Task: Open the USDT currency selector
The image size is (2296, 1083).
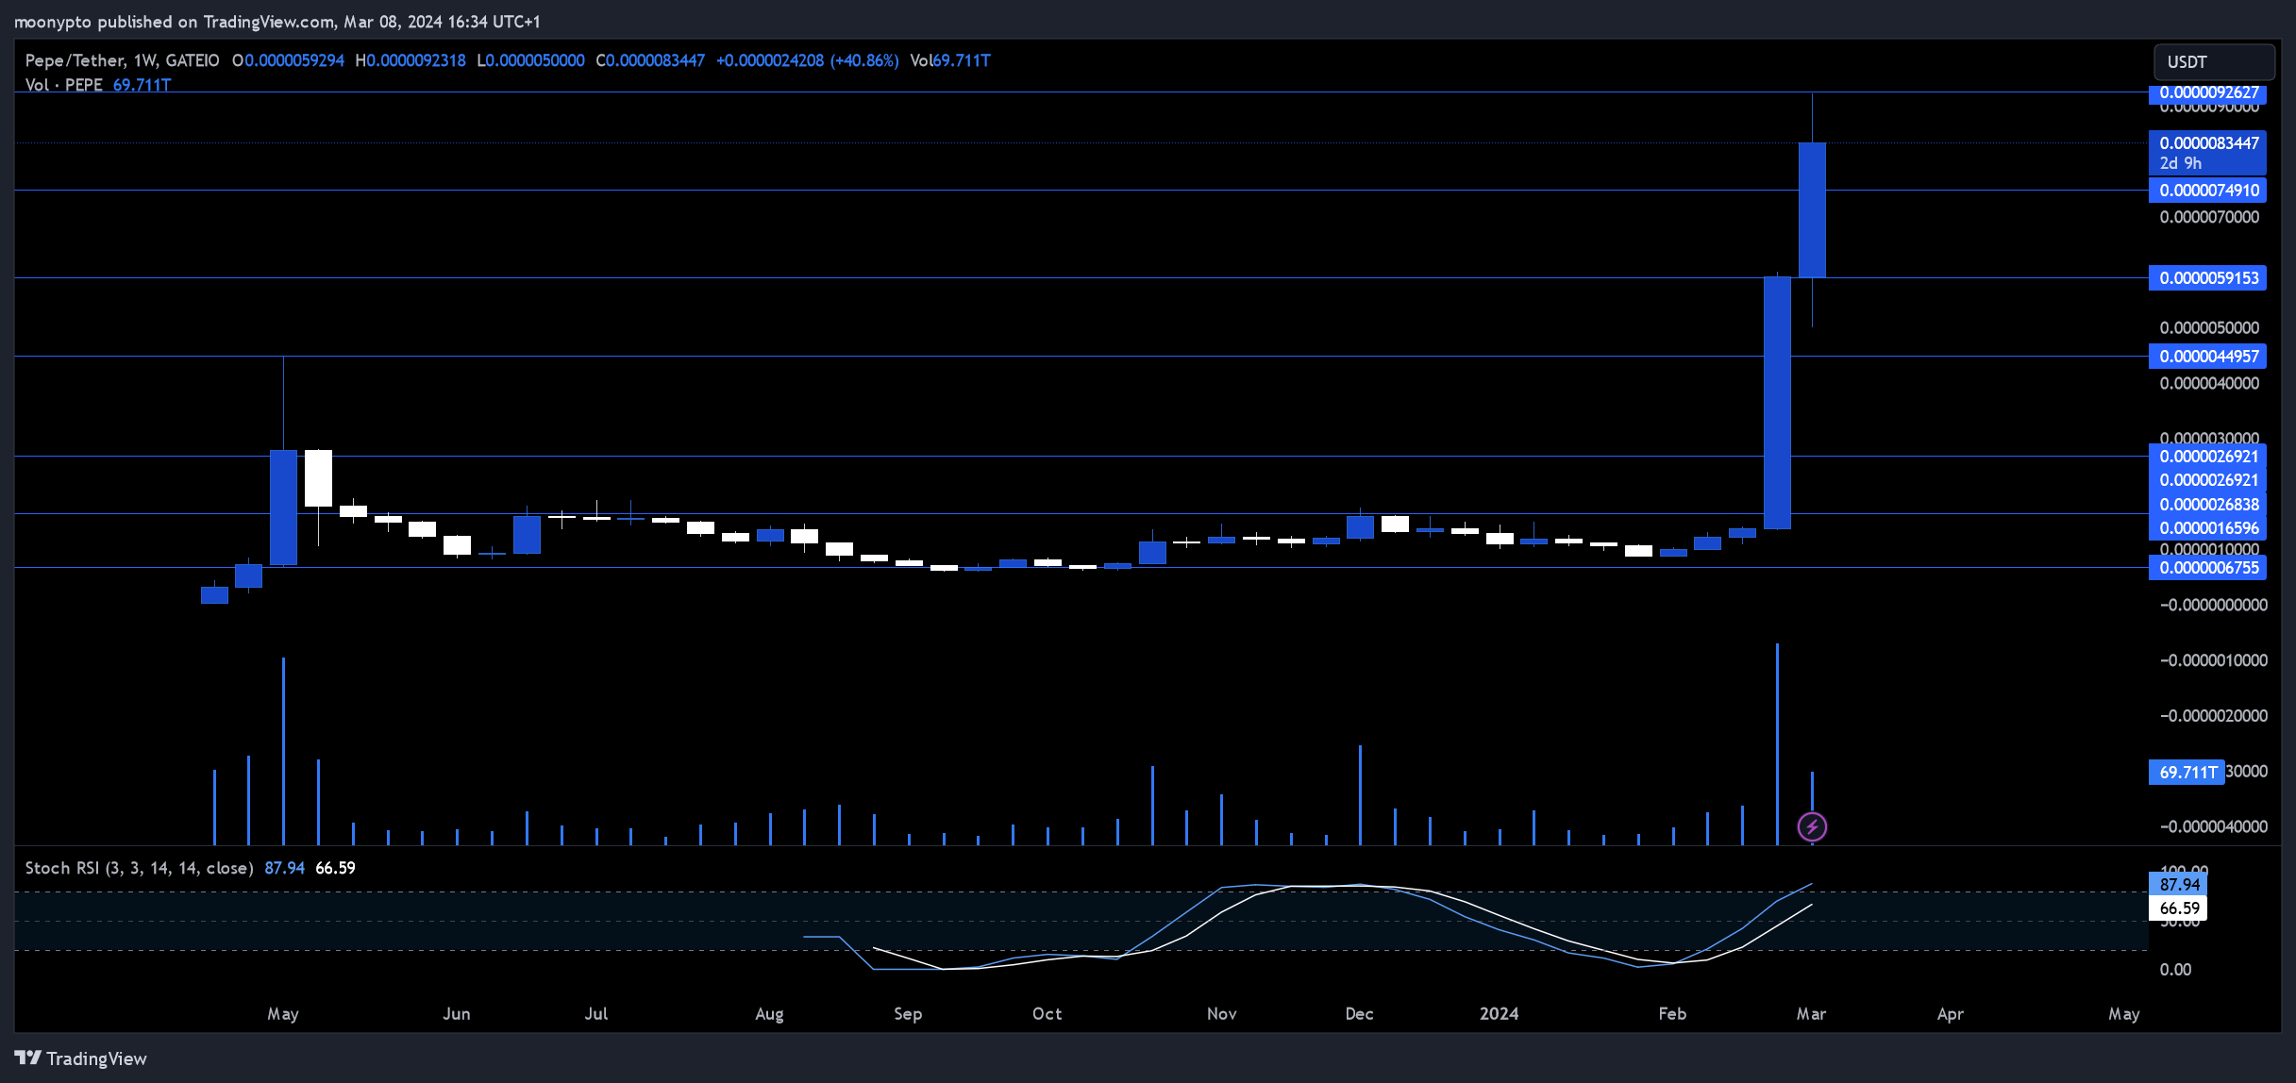Action: [2214, 62]
